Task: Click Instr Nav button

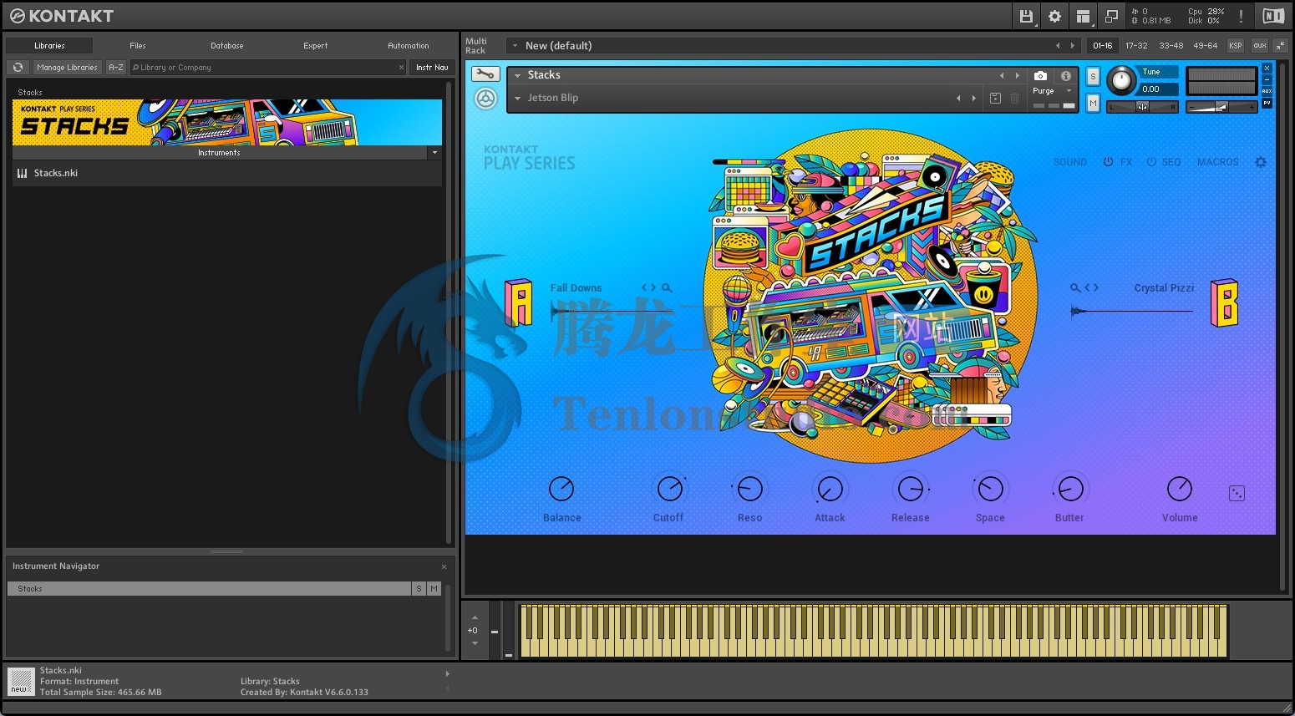Action: coord(432,67)
